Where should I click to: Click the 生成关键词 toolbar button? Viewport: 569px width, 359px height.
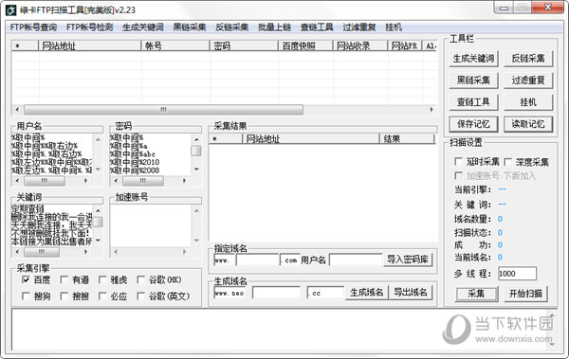(x=473, y=59)
